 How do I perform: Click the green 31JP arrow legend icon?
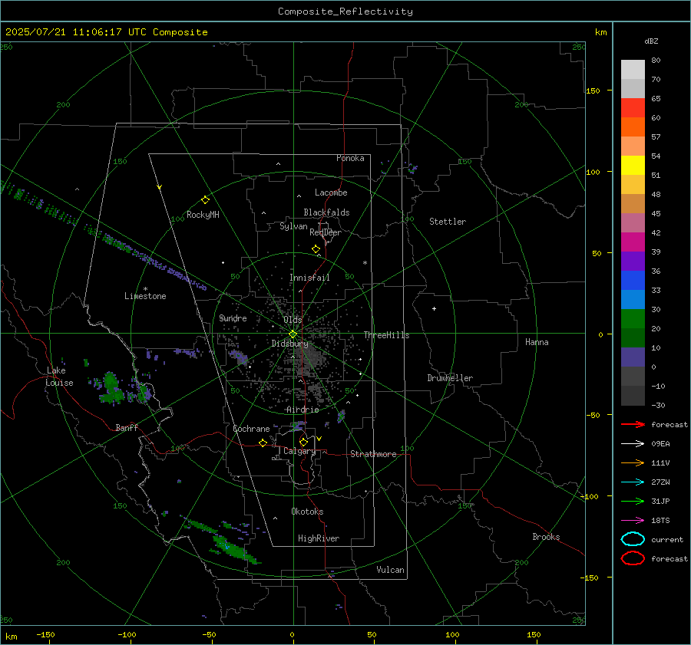633,501
